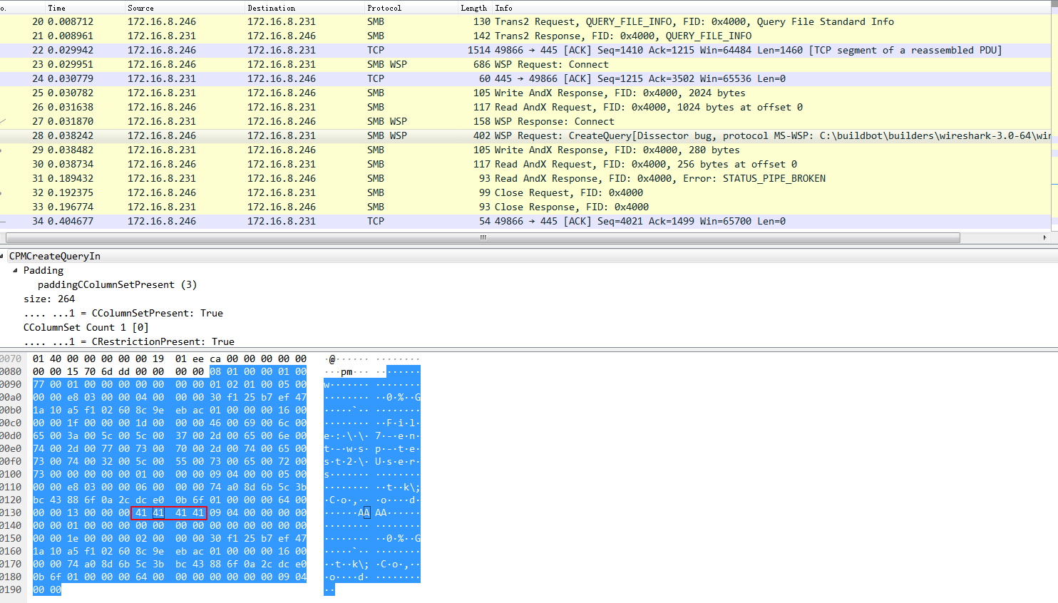
Task: Sort by the Length column header
Action: (x=473, y=8)
